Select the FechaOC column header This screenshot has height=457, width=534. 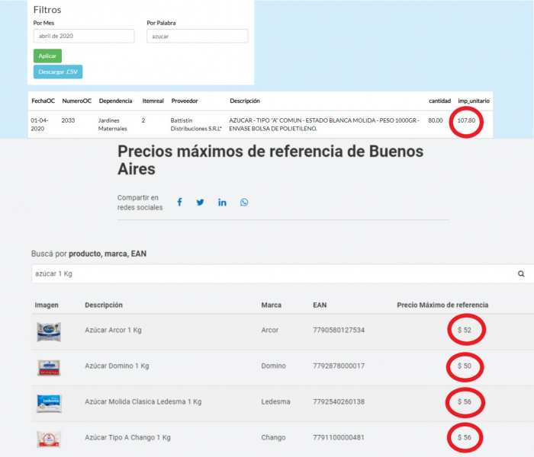point(43,101)
